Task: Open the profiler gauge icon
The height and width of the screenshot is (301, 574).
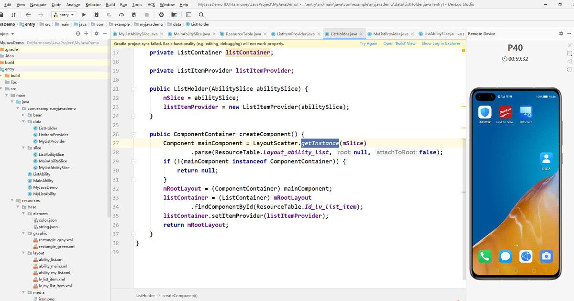Action: tap(121, 15)
